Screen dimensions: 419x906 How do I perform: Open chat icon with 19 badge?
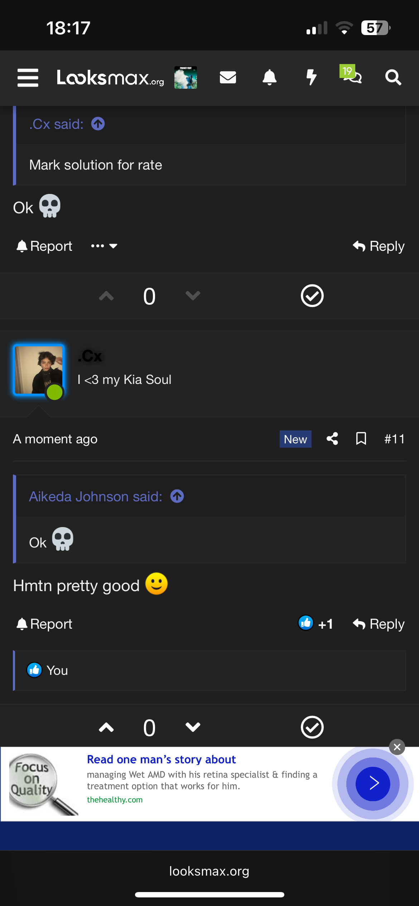pyautogui.click(x=352, y=75)
